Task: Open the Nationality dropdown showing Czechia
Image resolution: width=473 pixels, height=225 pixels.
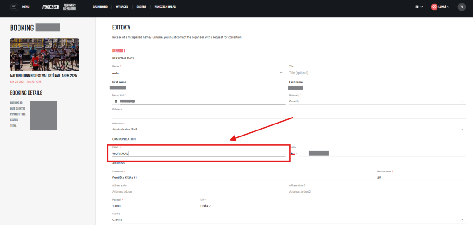Action: (x=377, y=101)
